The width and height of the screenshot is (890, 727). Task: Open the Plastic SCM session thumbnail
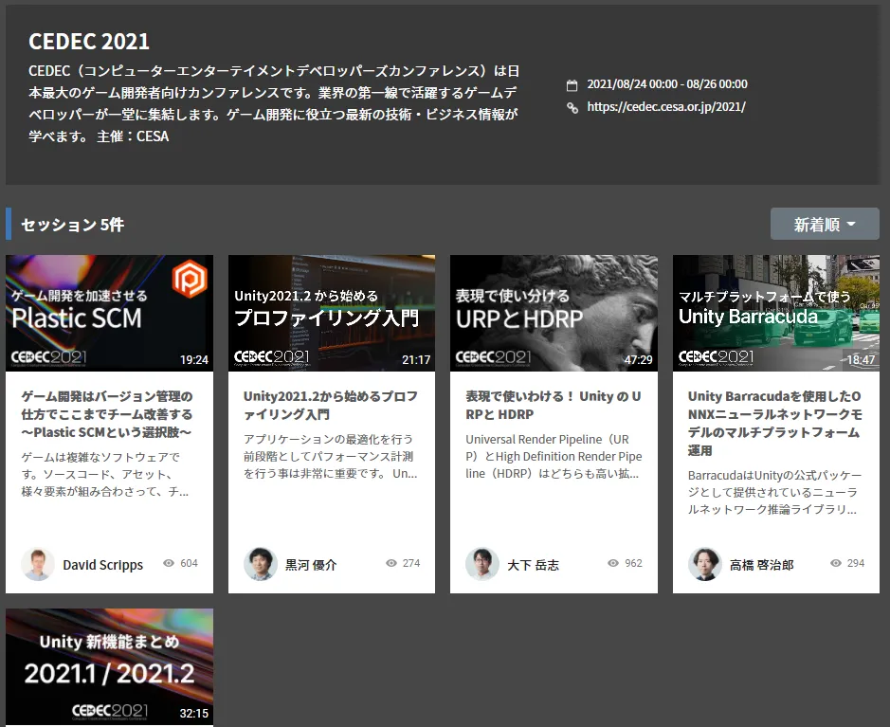(109, 313)
